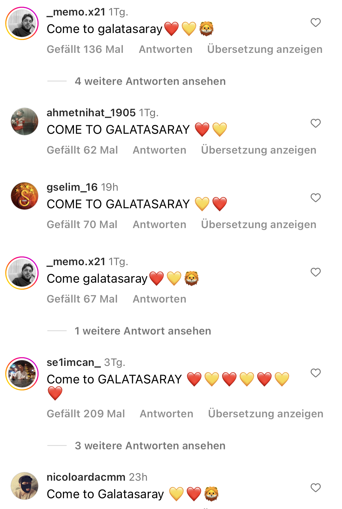Show translation for gselim_16's comment
The image size is (342, 509).
click(259, 224)
